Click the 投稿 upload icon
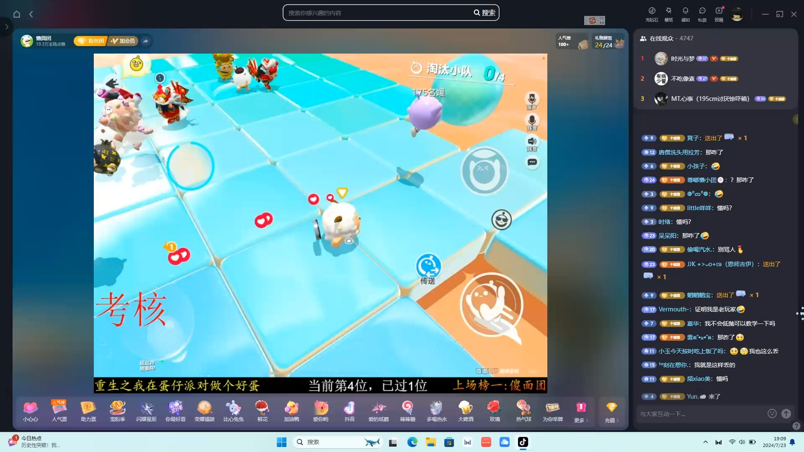The width and height of the screenshot is (804, 452). point(719,14)
